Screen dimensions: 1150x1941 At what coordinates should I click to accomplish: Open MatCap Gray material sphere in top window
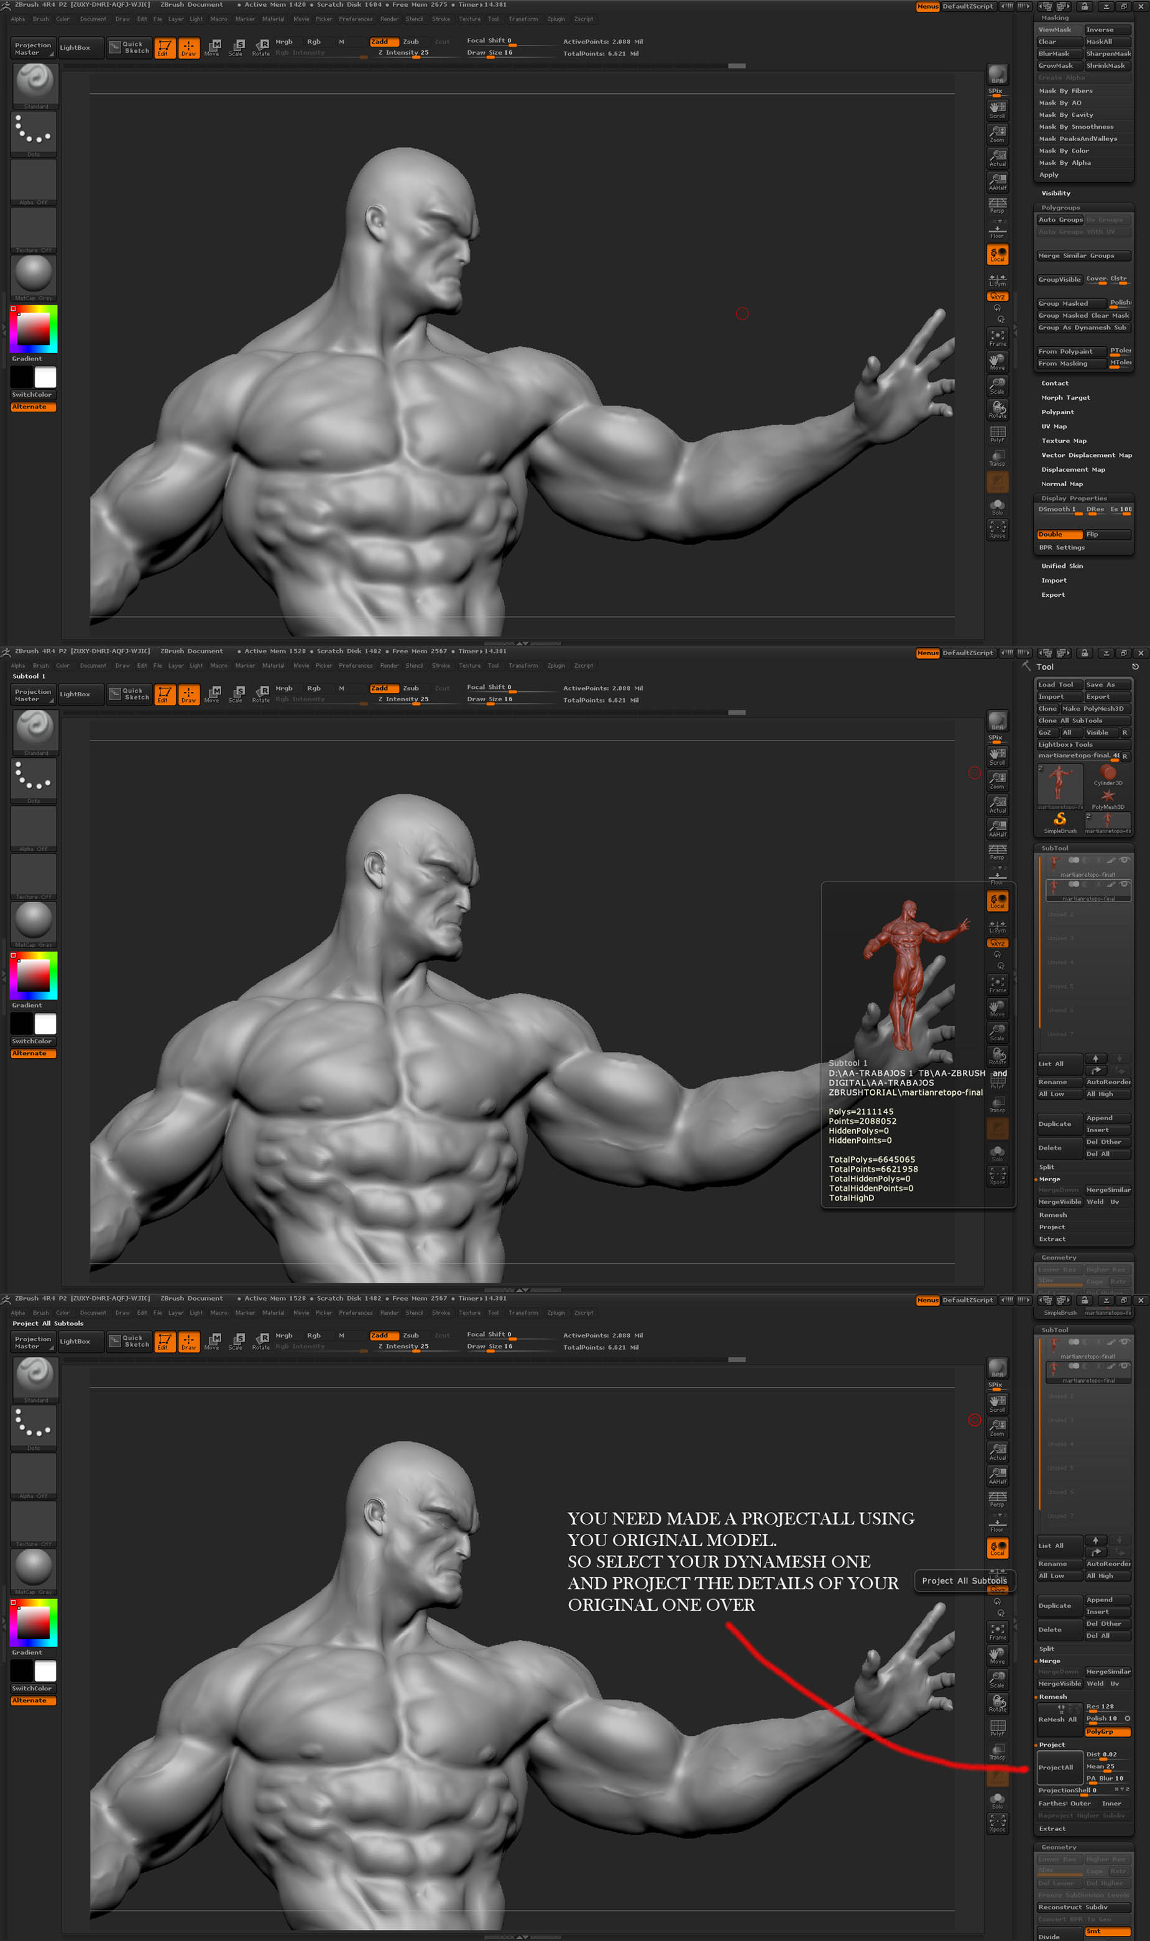tap(34, 277)
